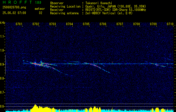The image size is (176, 112).
Task: Click the 0.6 kHz frequency label
Action: pos(2,106)
